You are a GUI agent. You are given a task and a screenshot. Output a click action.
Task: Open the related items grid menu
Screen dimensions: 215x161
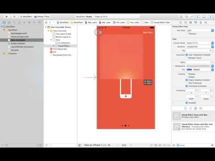click(x=46, y=22)
